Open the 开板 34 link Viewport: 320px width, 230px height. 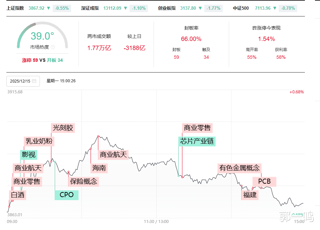coord(55,60)
